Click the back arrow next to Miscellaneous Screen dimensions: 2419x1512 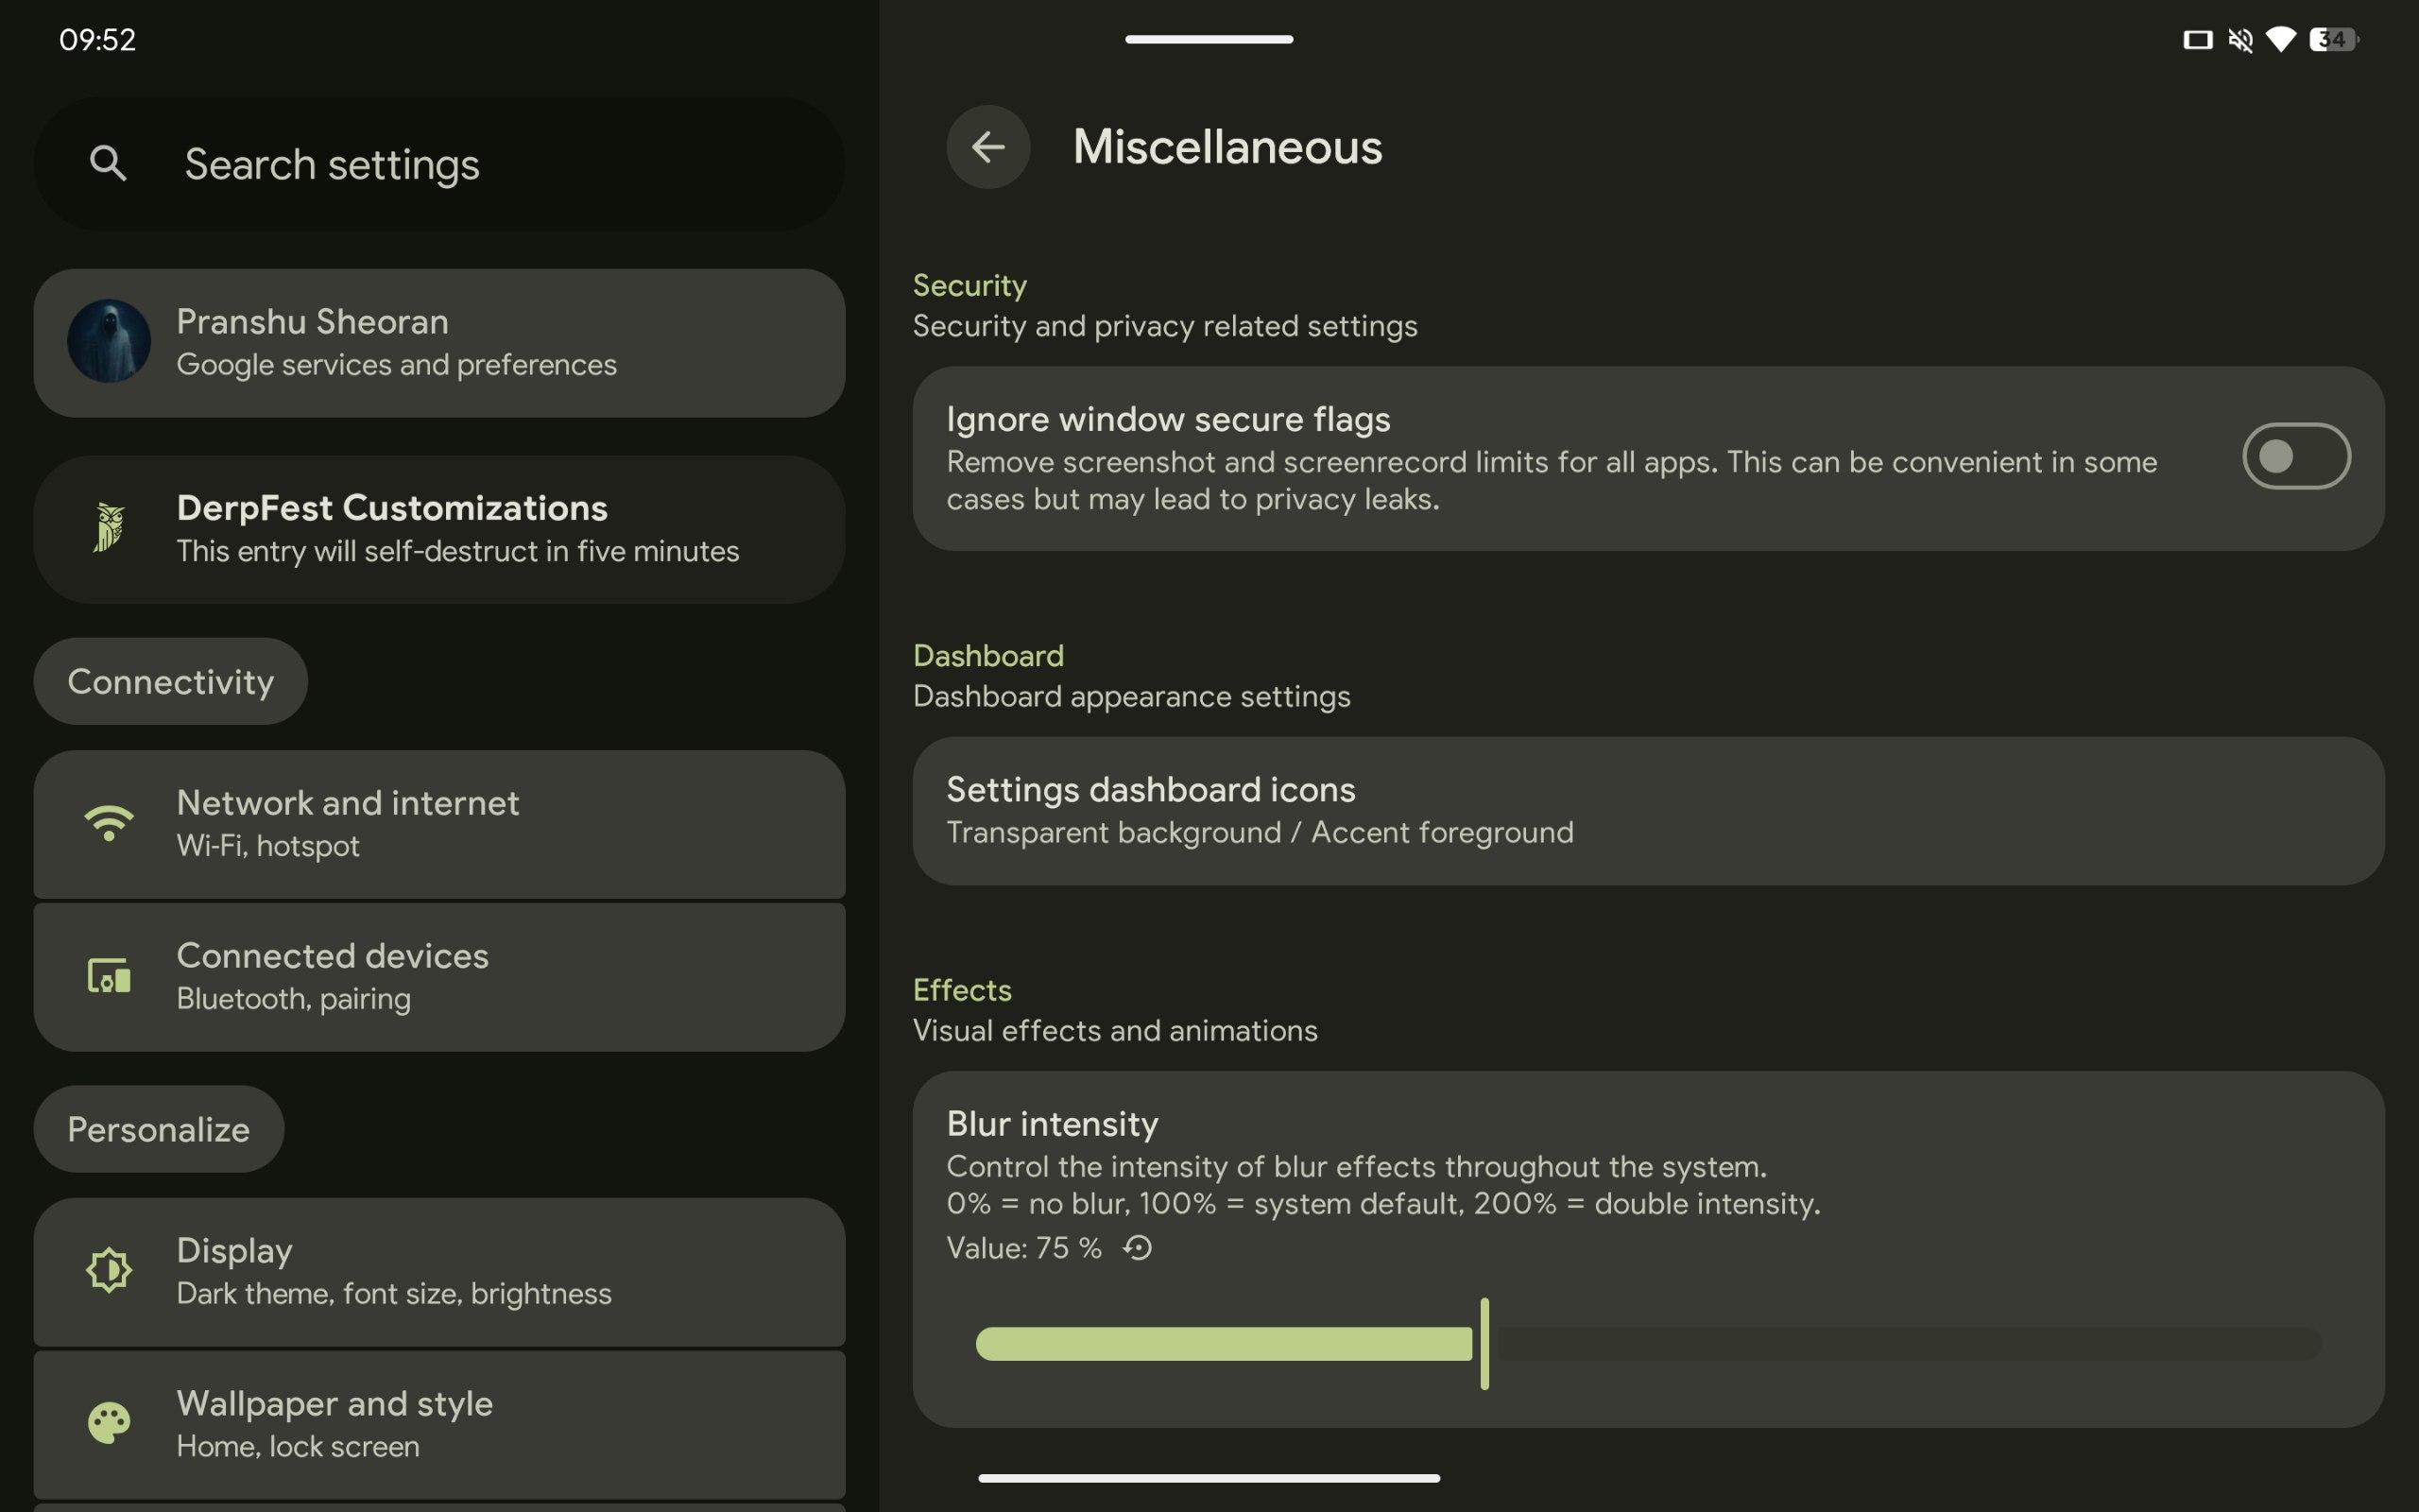[987, 147]
